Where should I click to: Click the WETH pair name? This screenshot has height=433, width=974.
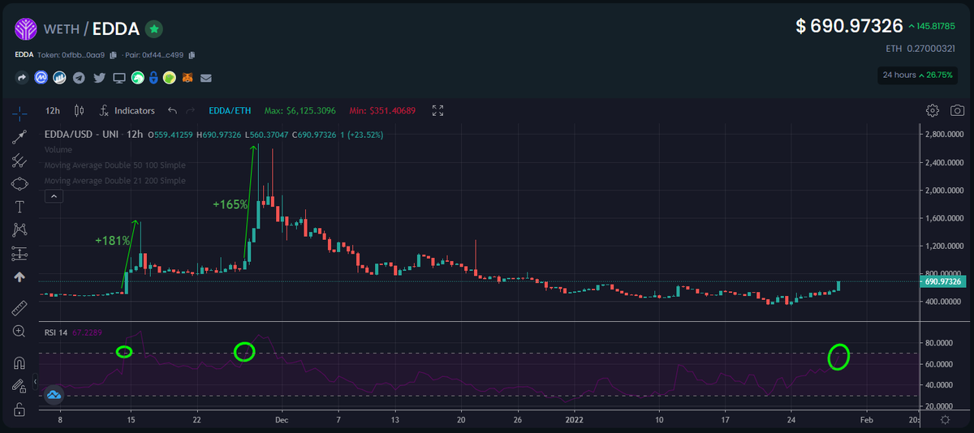(x=62, y=29)
